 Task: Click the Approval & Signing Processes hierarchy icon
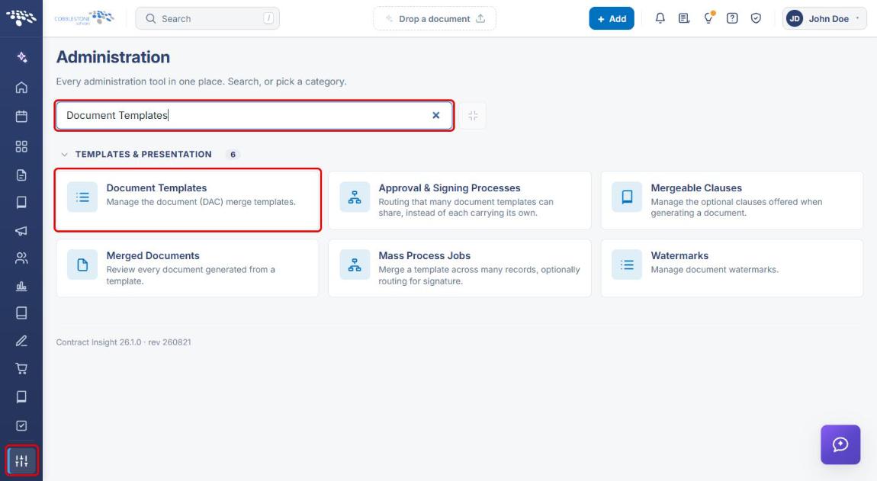pos(355,197)
